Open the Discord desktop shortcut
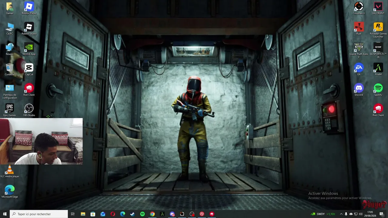The image size is (388, 218). pos(359,90)
